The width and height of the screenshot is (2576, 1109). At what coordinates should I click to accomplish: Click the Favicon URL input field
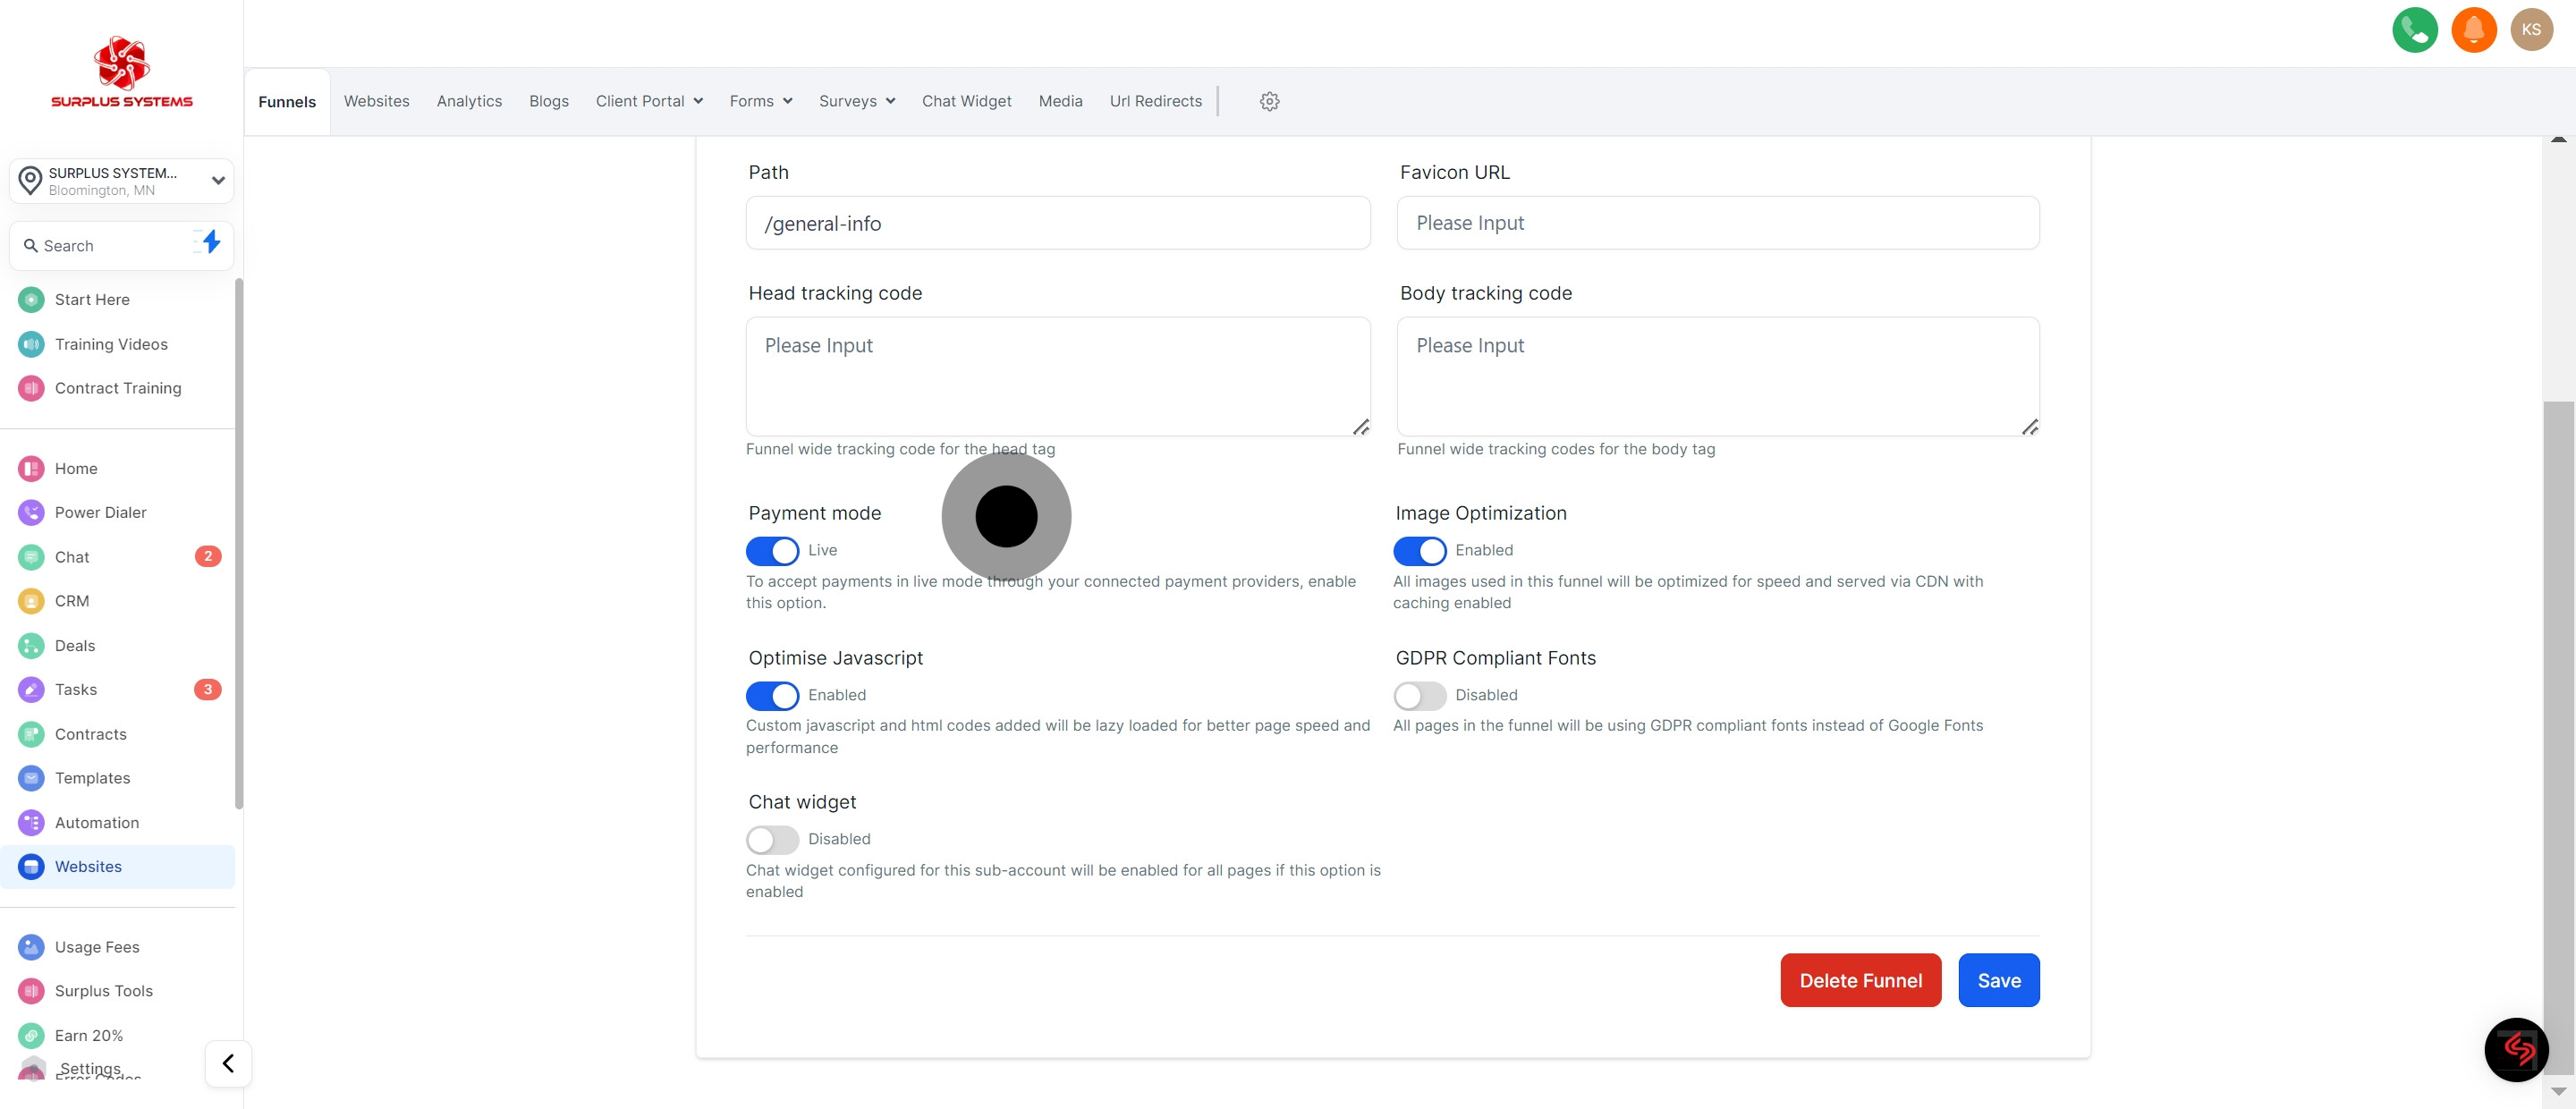(x=1717, y=223)
